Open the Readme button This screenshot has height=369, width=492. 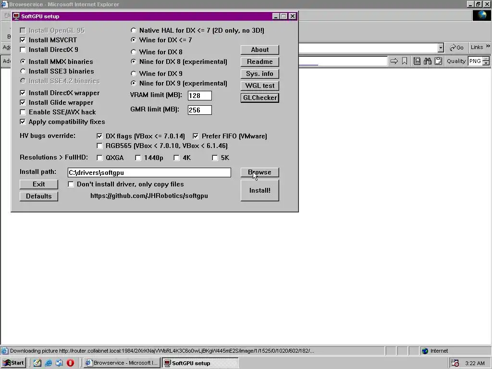coord(260,61)
